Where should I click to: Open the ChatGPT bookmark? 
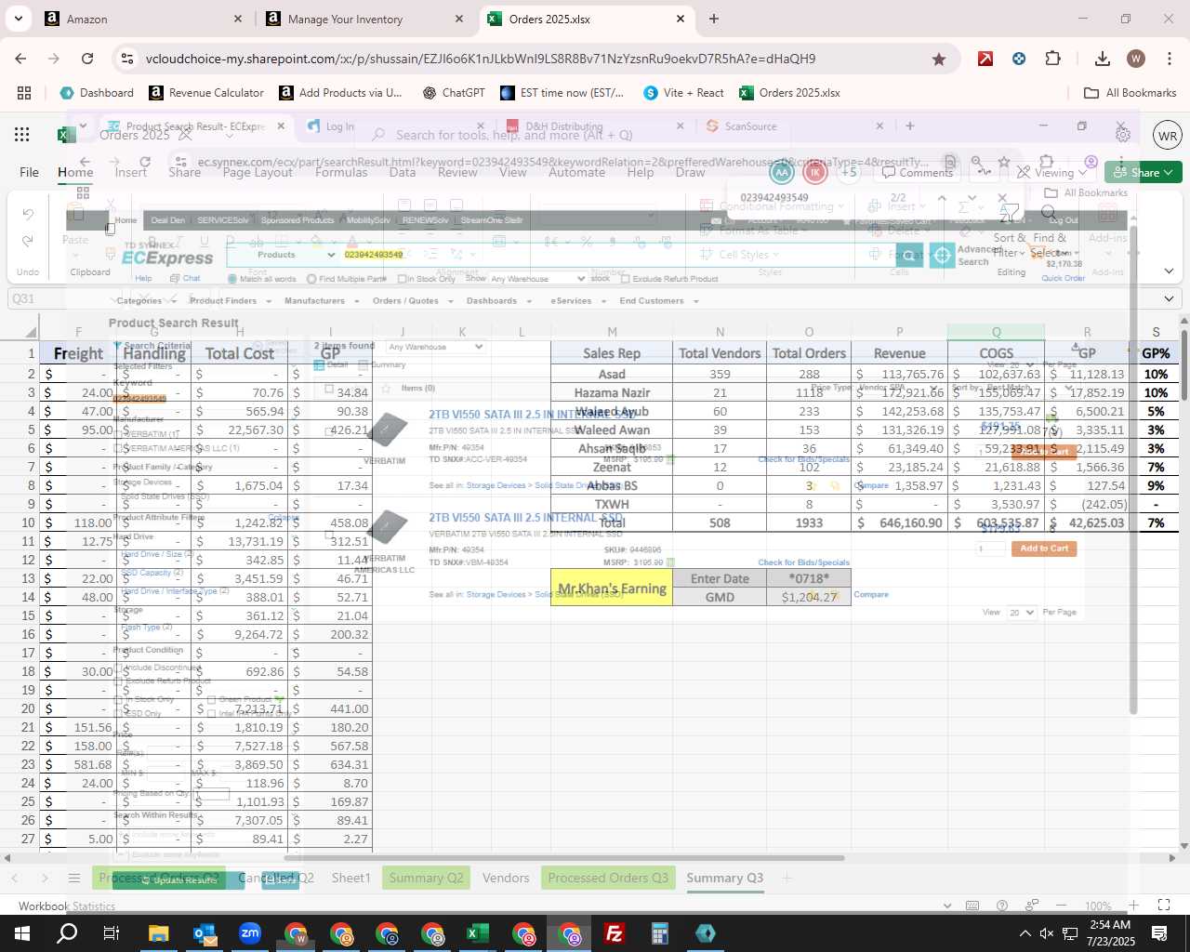coord(454,93)
